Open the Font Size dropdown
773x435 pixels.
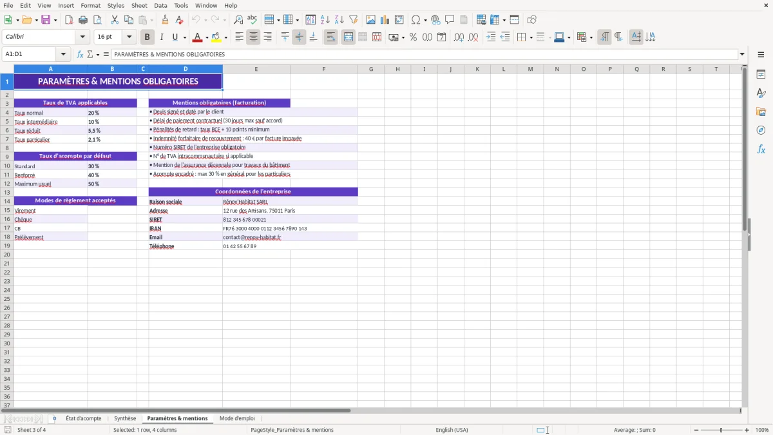click(129, 37)
